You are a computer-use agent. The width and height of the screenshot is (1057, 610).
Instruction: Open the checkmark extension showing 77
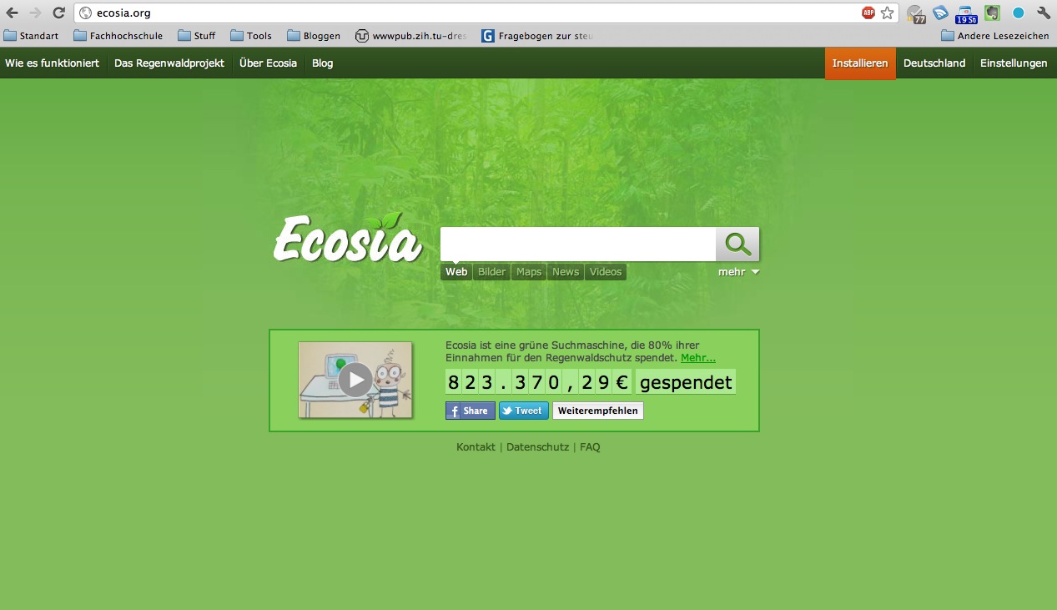point(916,13)
